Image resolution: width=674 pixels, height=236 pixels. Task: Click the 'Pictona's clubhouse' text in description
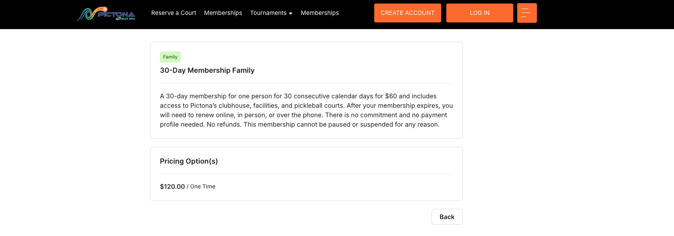tap(220, 105)
